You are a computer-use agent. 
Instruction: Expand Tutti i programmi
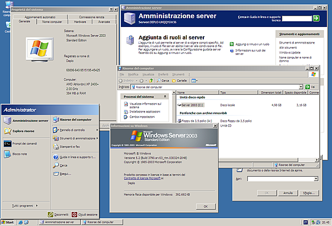(x=25, y=205)
